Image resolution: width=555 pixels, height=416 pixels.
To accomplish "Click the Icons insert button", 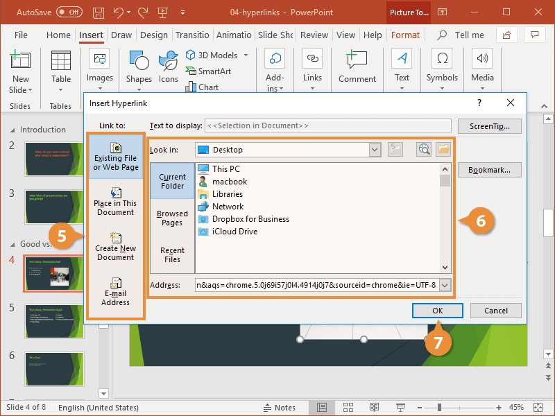I will (168, 67).
